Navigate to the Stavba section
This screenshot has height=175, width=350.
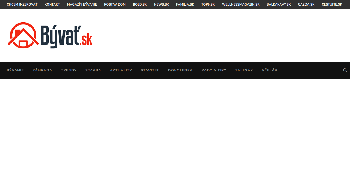[93, 70]
